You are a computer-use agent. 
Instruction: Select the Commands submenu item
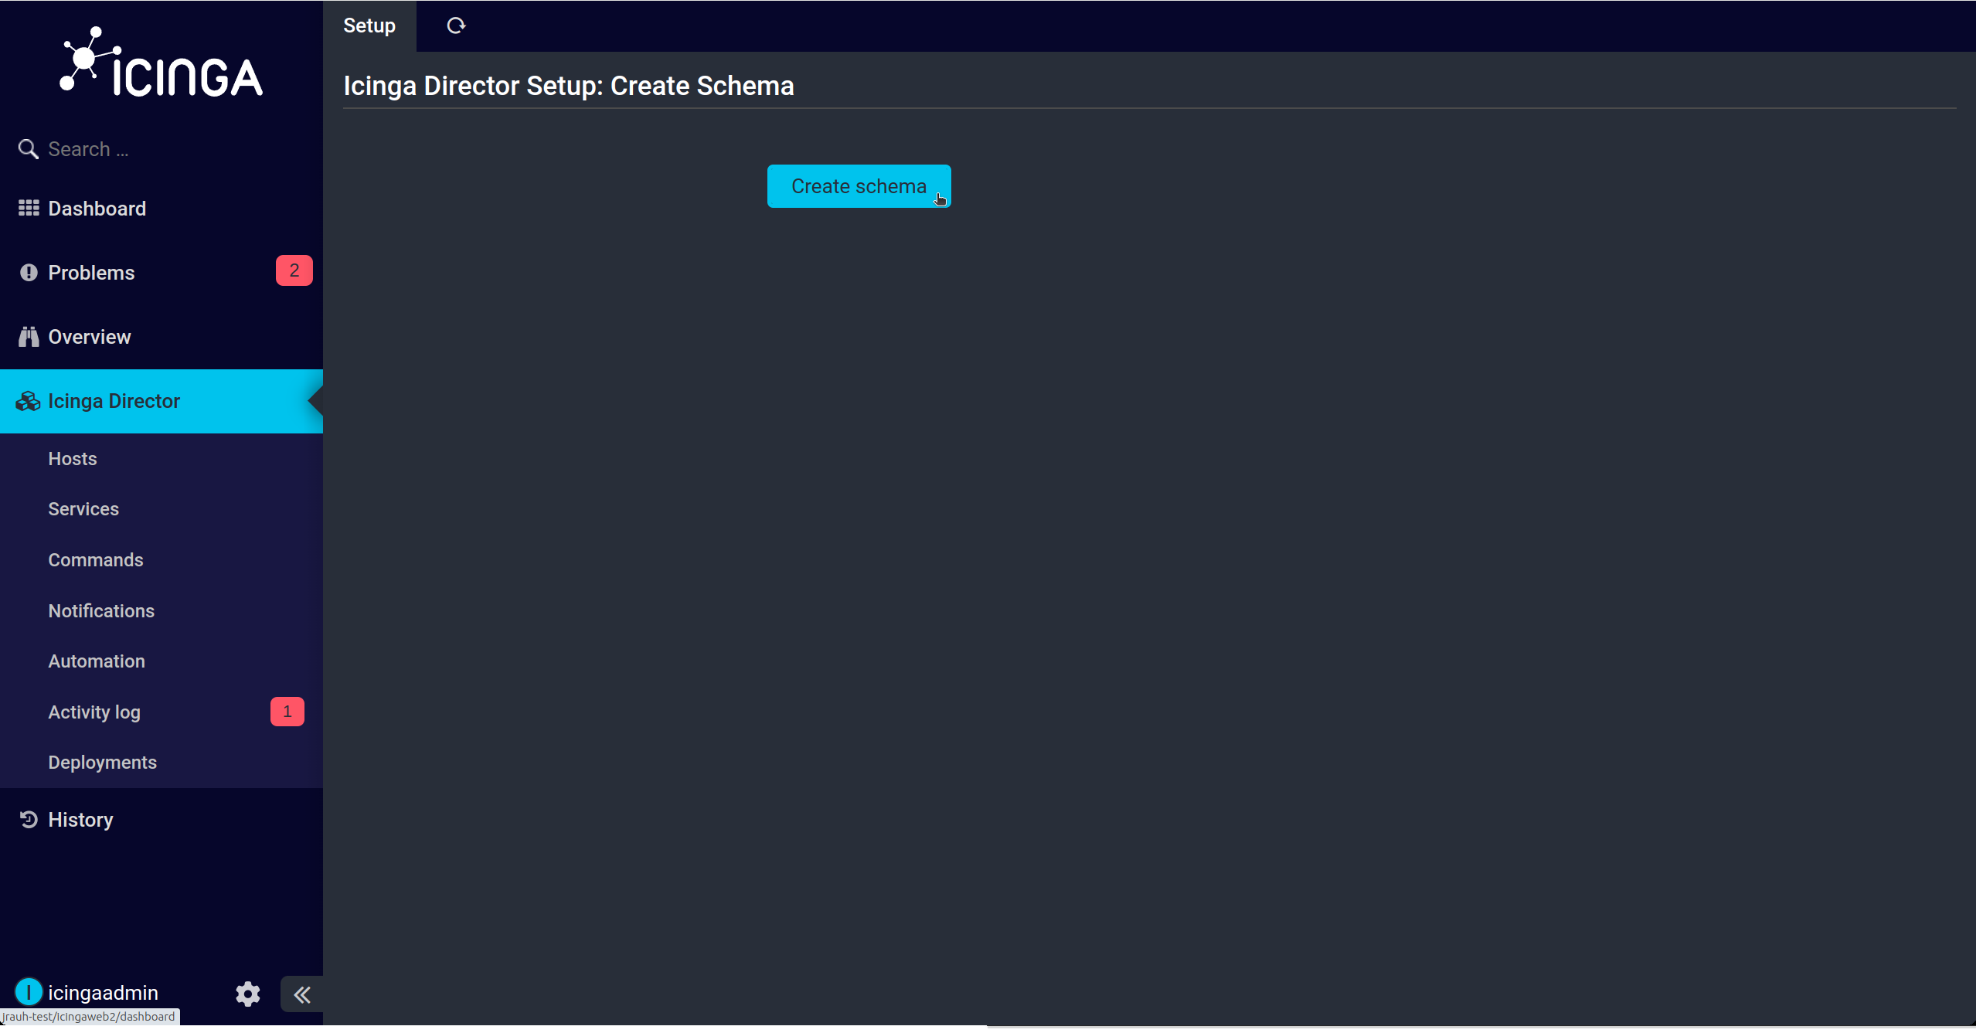95,559
